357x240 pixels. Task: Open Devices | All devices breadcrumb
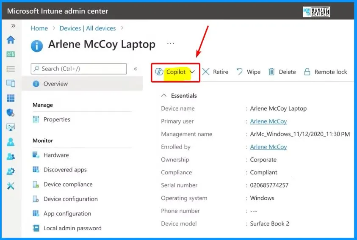[x=88, y=28]
